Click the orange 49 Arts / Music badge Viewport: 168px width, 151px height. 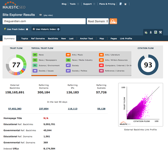coord(68,55)
